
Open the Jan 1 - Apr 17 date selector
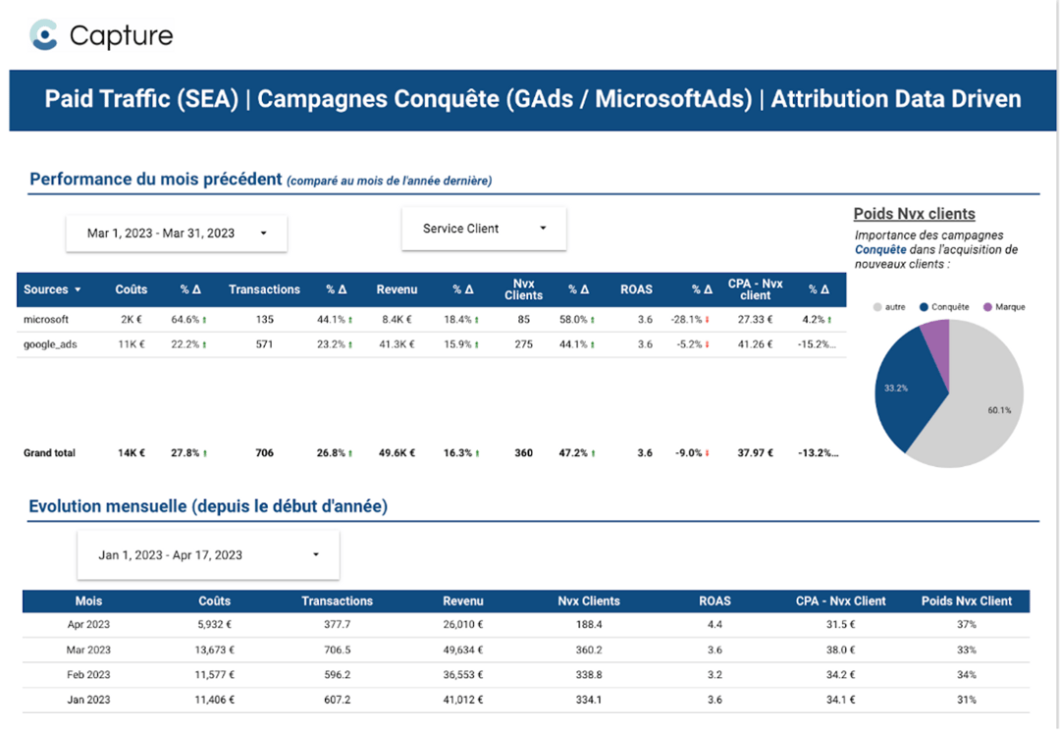207,554
